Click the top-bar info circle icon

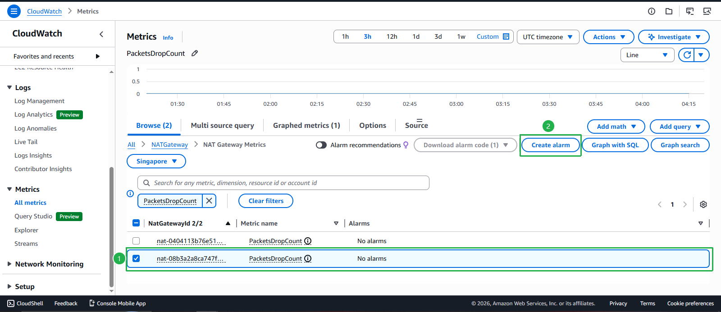(652, 11)
